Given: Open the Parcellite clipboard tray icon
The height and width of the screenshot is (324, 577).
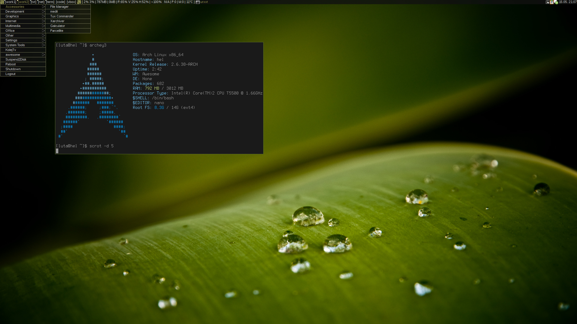Looking at the screenshot, I should coord(552,2).
